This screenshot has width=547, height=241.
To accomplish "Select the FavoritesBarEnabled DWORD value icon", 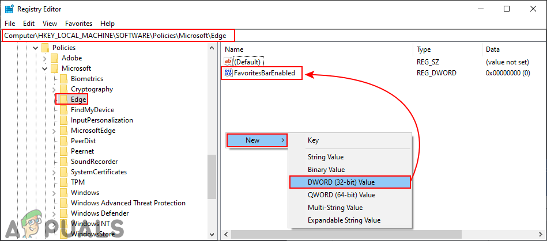I will click(228, 73).
